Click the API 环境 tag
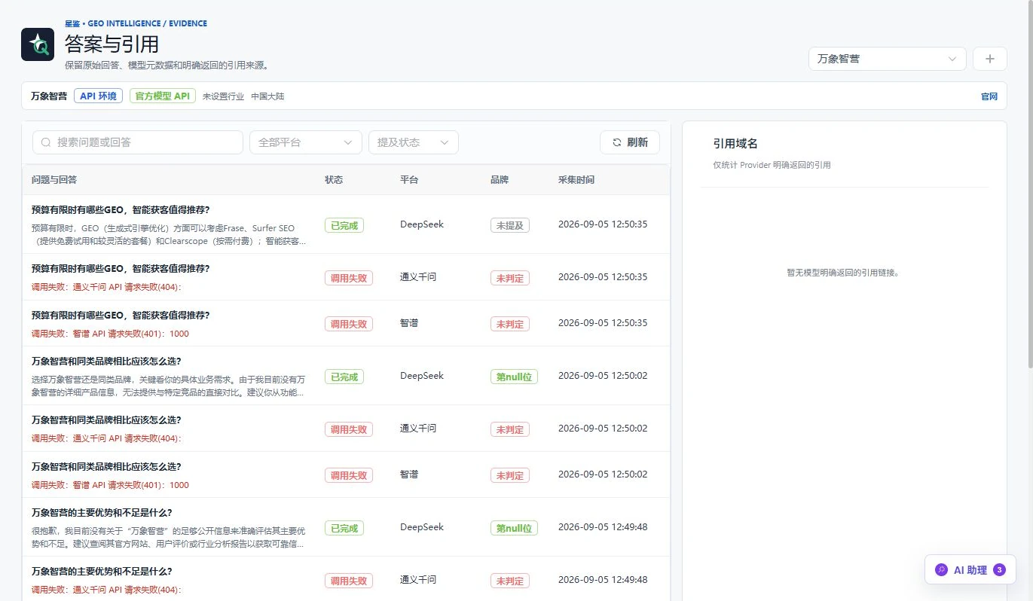Viewport: 1033px width, 601px height. (x=98, y=96)
